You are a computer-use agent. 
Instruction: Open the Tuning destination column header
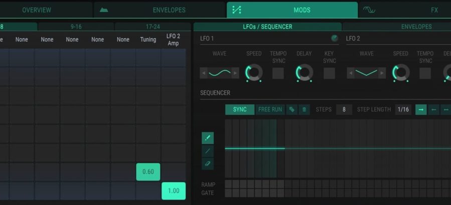pos(148,40)
